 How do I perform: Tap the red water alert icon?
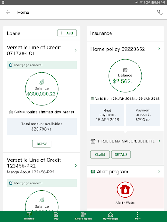125,189
